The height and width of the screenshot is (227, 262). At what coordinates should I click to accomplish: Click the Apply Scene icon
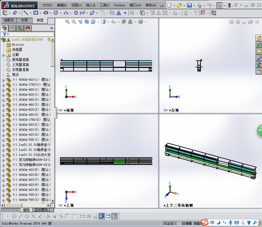pyautogui.click(x=130, y=22)
